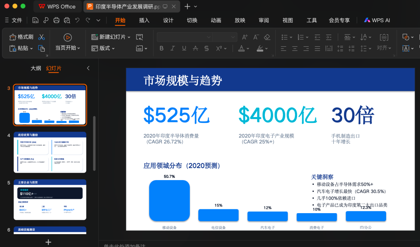Click the vertical text alignment icon
The image size is (420, 247).
point(384,37)
